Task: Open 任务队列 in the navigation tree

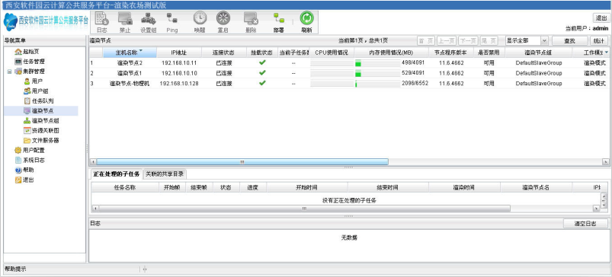Action: 38,101
